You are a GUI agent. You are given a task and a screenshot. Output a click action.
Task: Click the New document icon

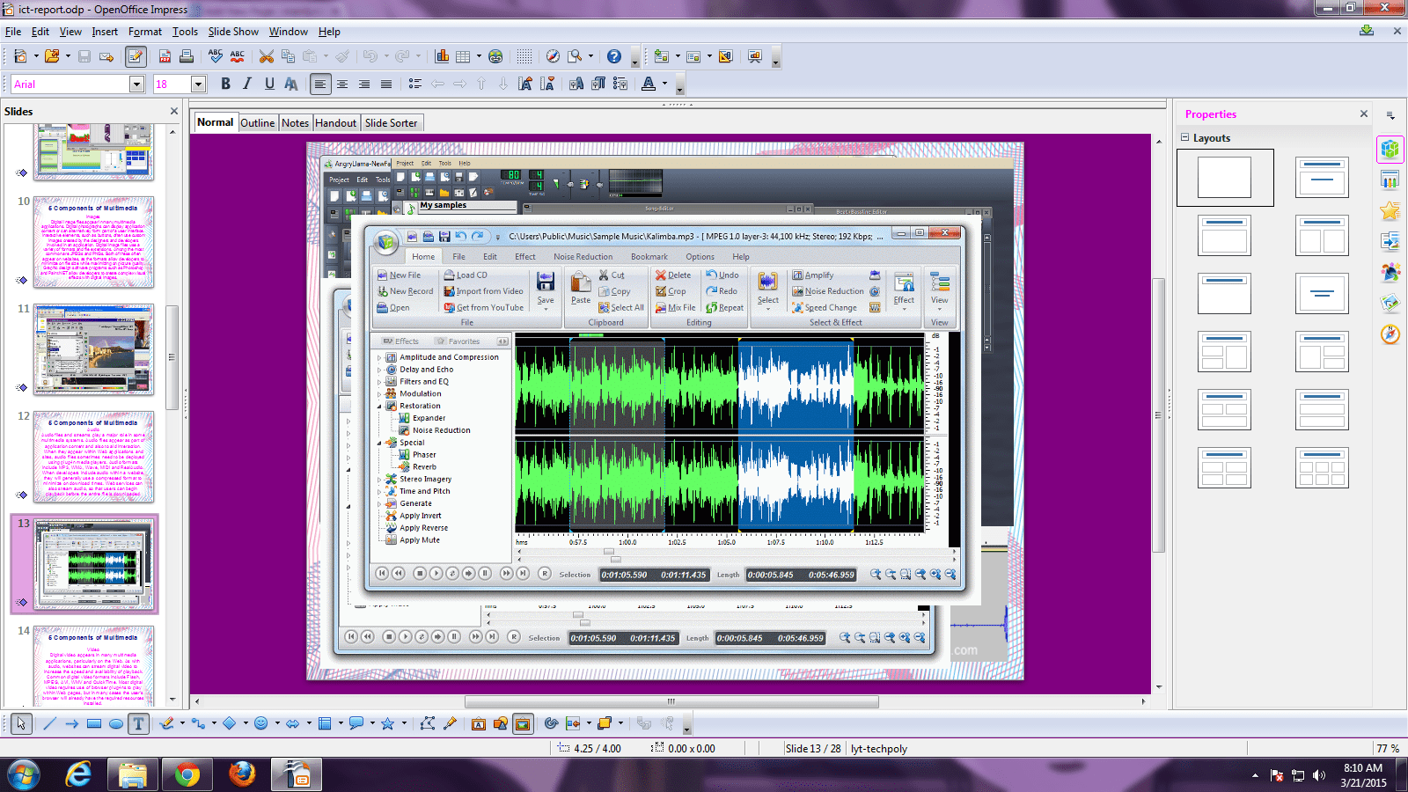tap(19, 56)
